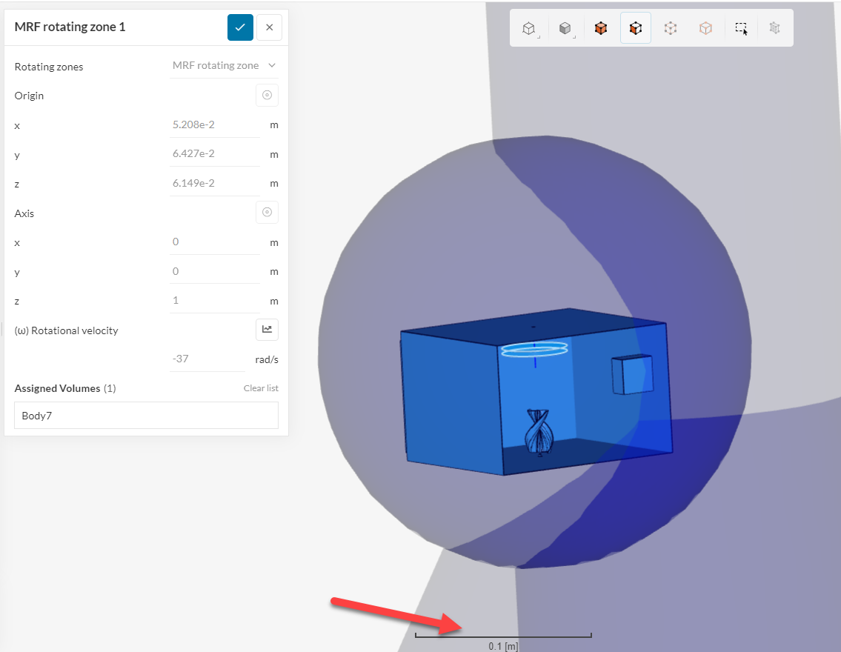Screen dimensions: 841x652
Task: Confirm MRF rotating zone 1 settings with checkmark
Action: click(240, 27)
